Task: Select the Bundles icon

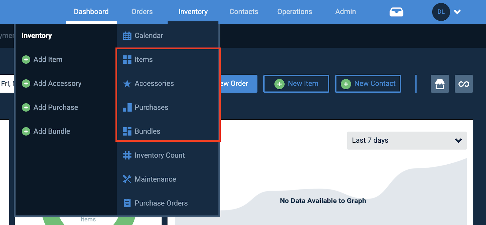Action: pos(127,131)
